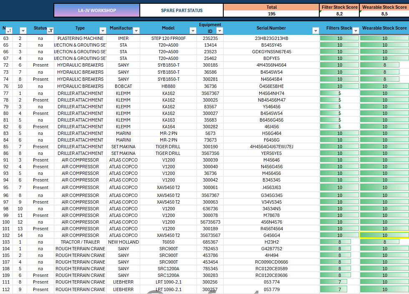Select the Filter Stock Score value 8,2
The width and height of the screenshot is (409, 294).
(339, 14)
